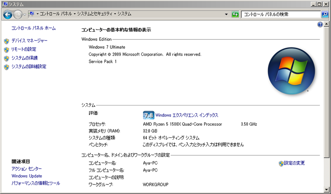Open パフォーマンスの情報とツール link

pos(36,183)
